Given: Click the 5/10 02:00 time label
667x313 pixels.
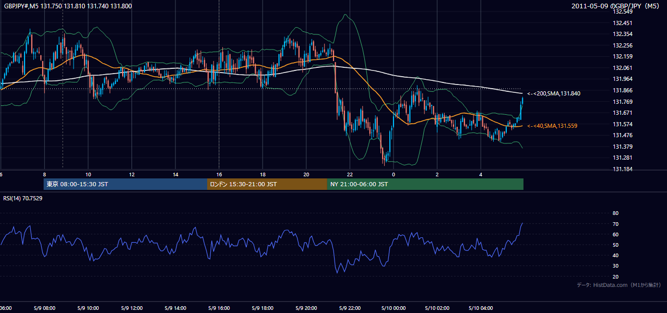Looking at the screenshot, I should 437,308.
